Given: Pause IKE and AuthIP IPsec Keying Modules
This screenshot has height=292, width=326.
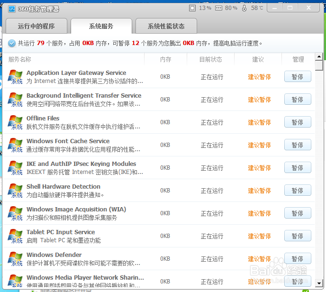Looking at the screenshot, I should (x=298, y=168).
